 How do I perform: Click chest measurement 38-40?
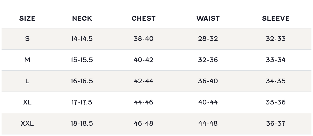[x=144, y=39]
